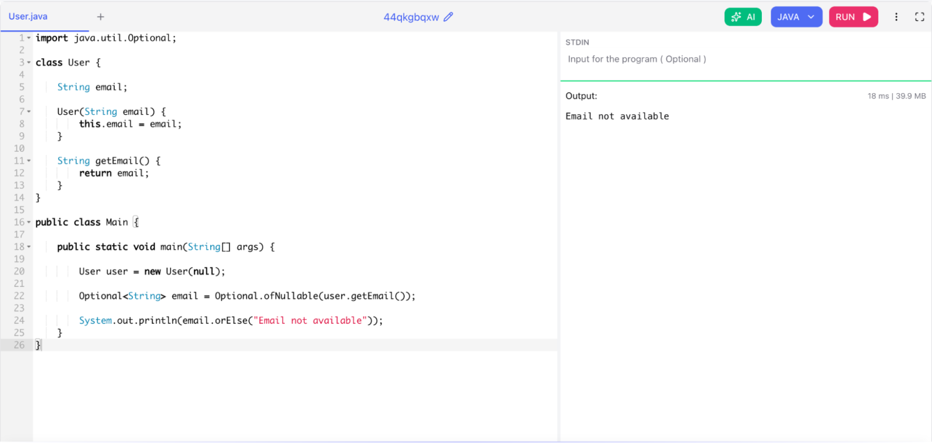Viewport: 932px width, 443px height.
Task: Click the output text 'Email not available'
Action: coord(617,116)
